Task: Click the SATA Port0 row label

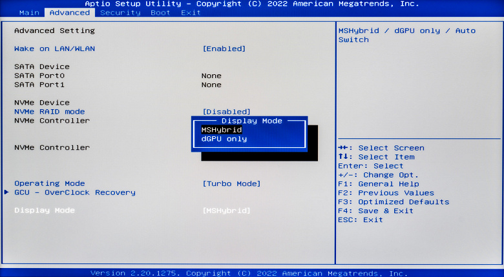Action: 39,76
